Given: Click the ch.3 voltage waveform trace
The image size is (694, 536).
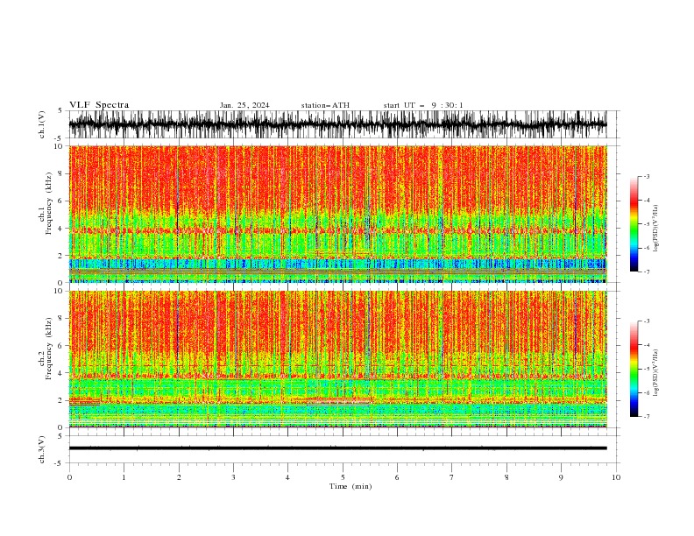Looking at the screenshot, I should pos(337,448).
